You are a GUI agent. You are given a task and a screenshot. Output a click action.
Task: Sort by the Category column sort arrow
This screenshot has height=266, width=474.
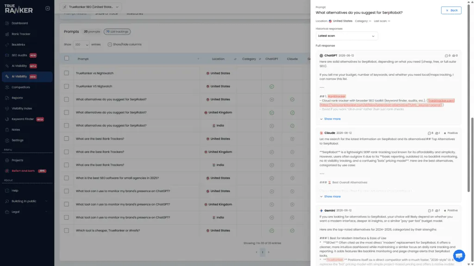point(260,59)
